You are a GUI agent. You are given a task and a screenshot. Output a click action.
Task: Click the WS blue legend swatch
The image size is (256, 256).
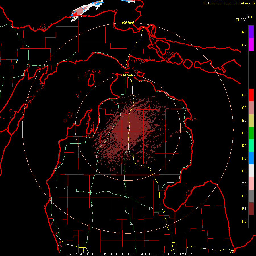coord(251,158)
